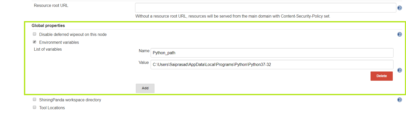Click help icon beside the Delete button
The height and width of the screenshot is (113, 406).
400,70
